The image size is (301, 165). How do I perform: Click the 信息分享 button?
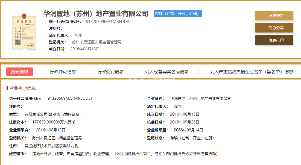274,28
